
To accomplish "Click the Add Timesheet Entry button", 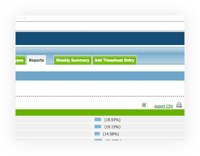I will (115, 60).
